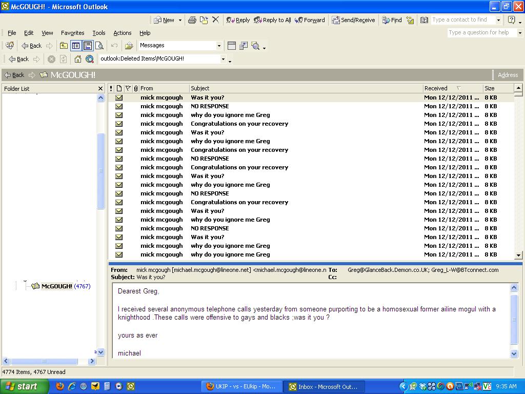Screen dimensions: 525x394
Task: Open the View menu
Action: point(47,33)
